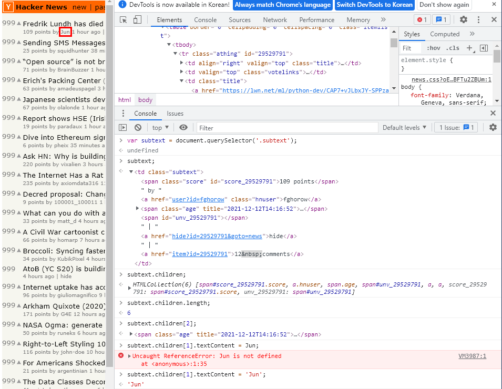Click the error icon beside ReferenceError
Viewport: 502px width, 389px height.
click(x=121, y=355)
